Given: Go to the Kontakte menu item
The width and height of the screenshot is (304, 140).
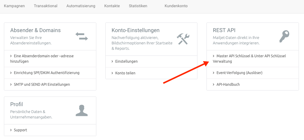Looking at the screenshot, I should 112,6.
